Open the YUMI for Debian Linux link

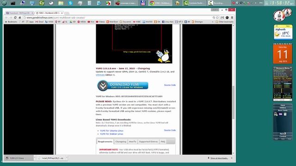click(111, 134)
